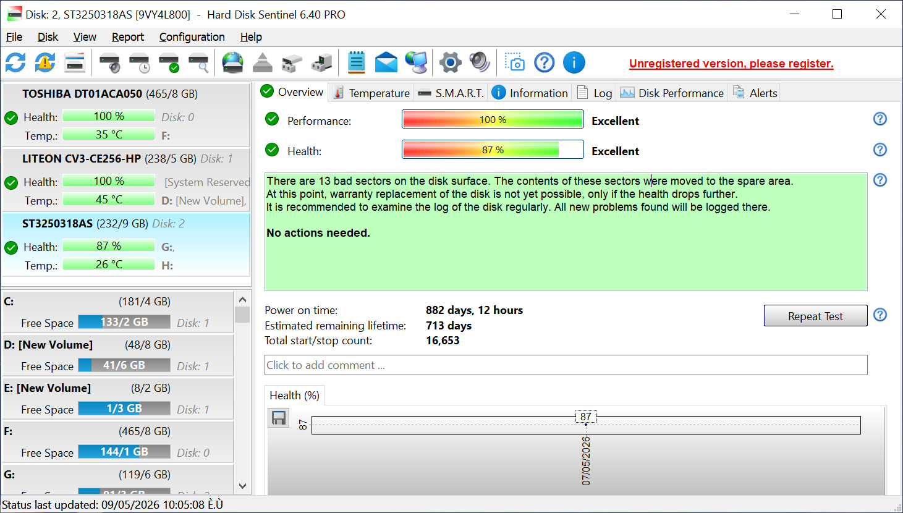Screen dimensions: 903x513
Task: Select the E: [New Volume] partition entry
Action: tap(118, 398)
